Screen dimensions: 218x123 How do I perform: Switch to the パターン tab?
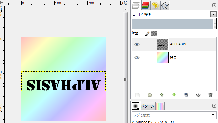(148, 106)
